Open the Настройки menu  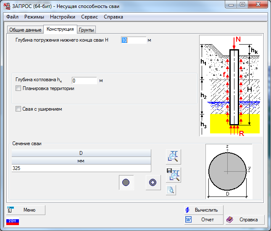[x=62, y=17]
